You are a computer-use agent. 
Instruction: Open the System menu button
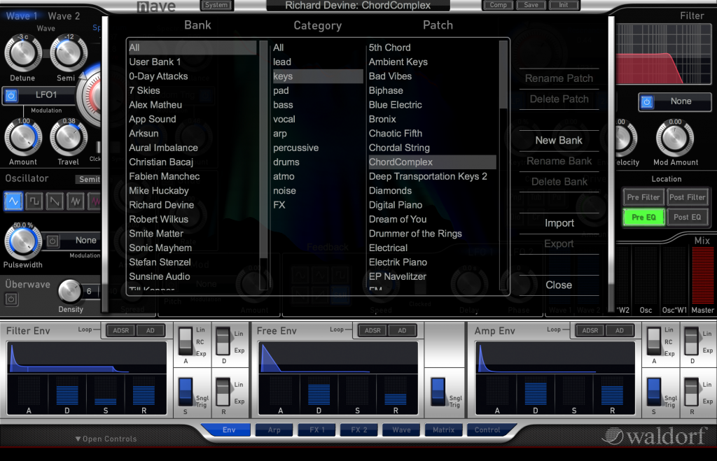pos(216,5)
